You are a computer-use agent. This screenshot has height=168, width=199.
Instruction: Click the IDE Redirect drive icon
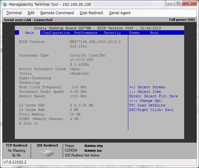tap(47, 153)
